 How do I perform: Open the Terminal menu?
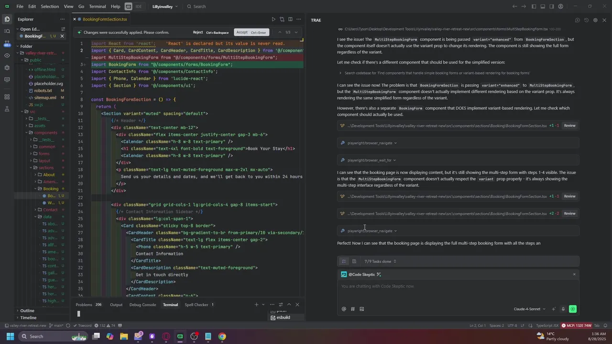[98, 6]
